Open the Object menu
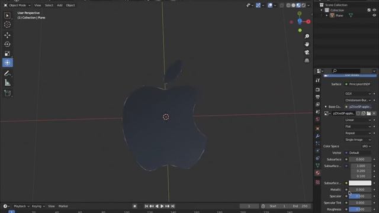 [70, 5]
